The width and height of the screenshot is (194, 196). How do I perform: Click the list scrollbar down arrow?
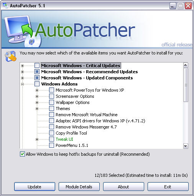click(186, 146)
